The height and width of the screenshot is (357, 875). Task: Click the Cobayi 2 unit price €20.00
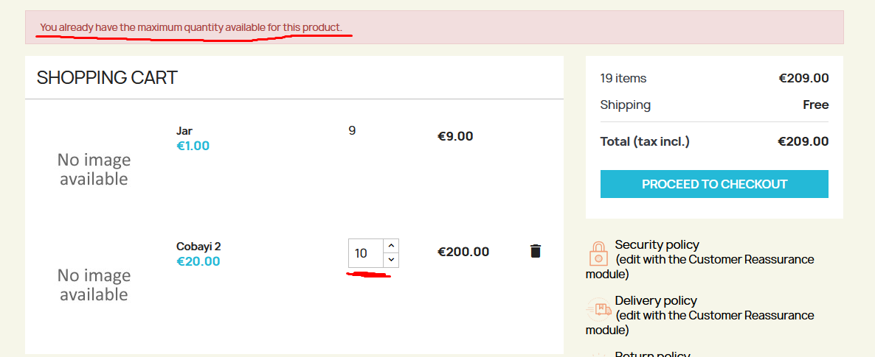point(198,261)
